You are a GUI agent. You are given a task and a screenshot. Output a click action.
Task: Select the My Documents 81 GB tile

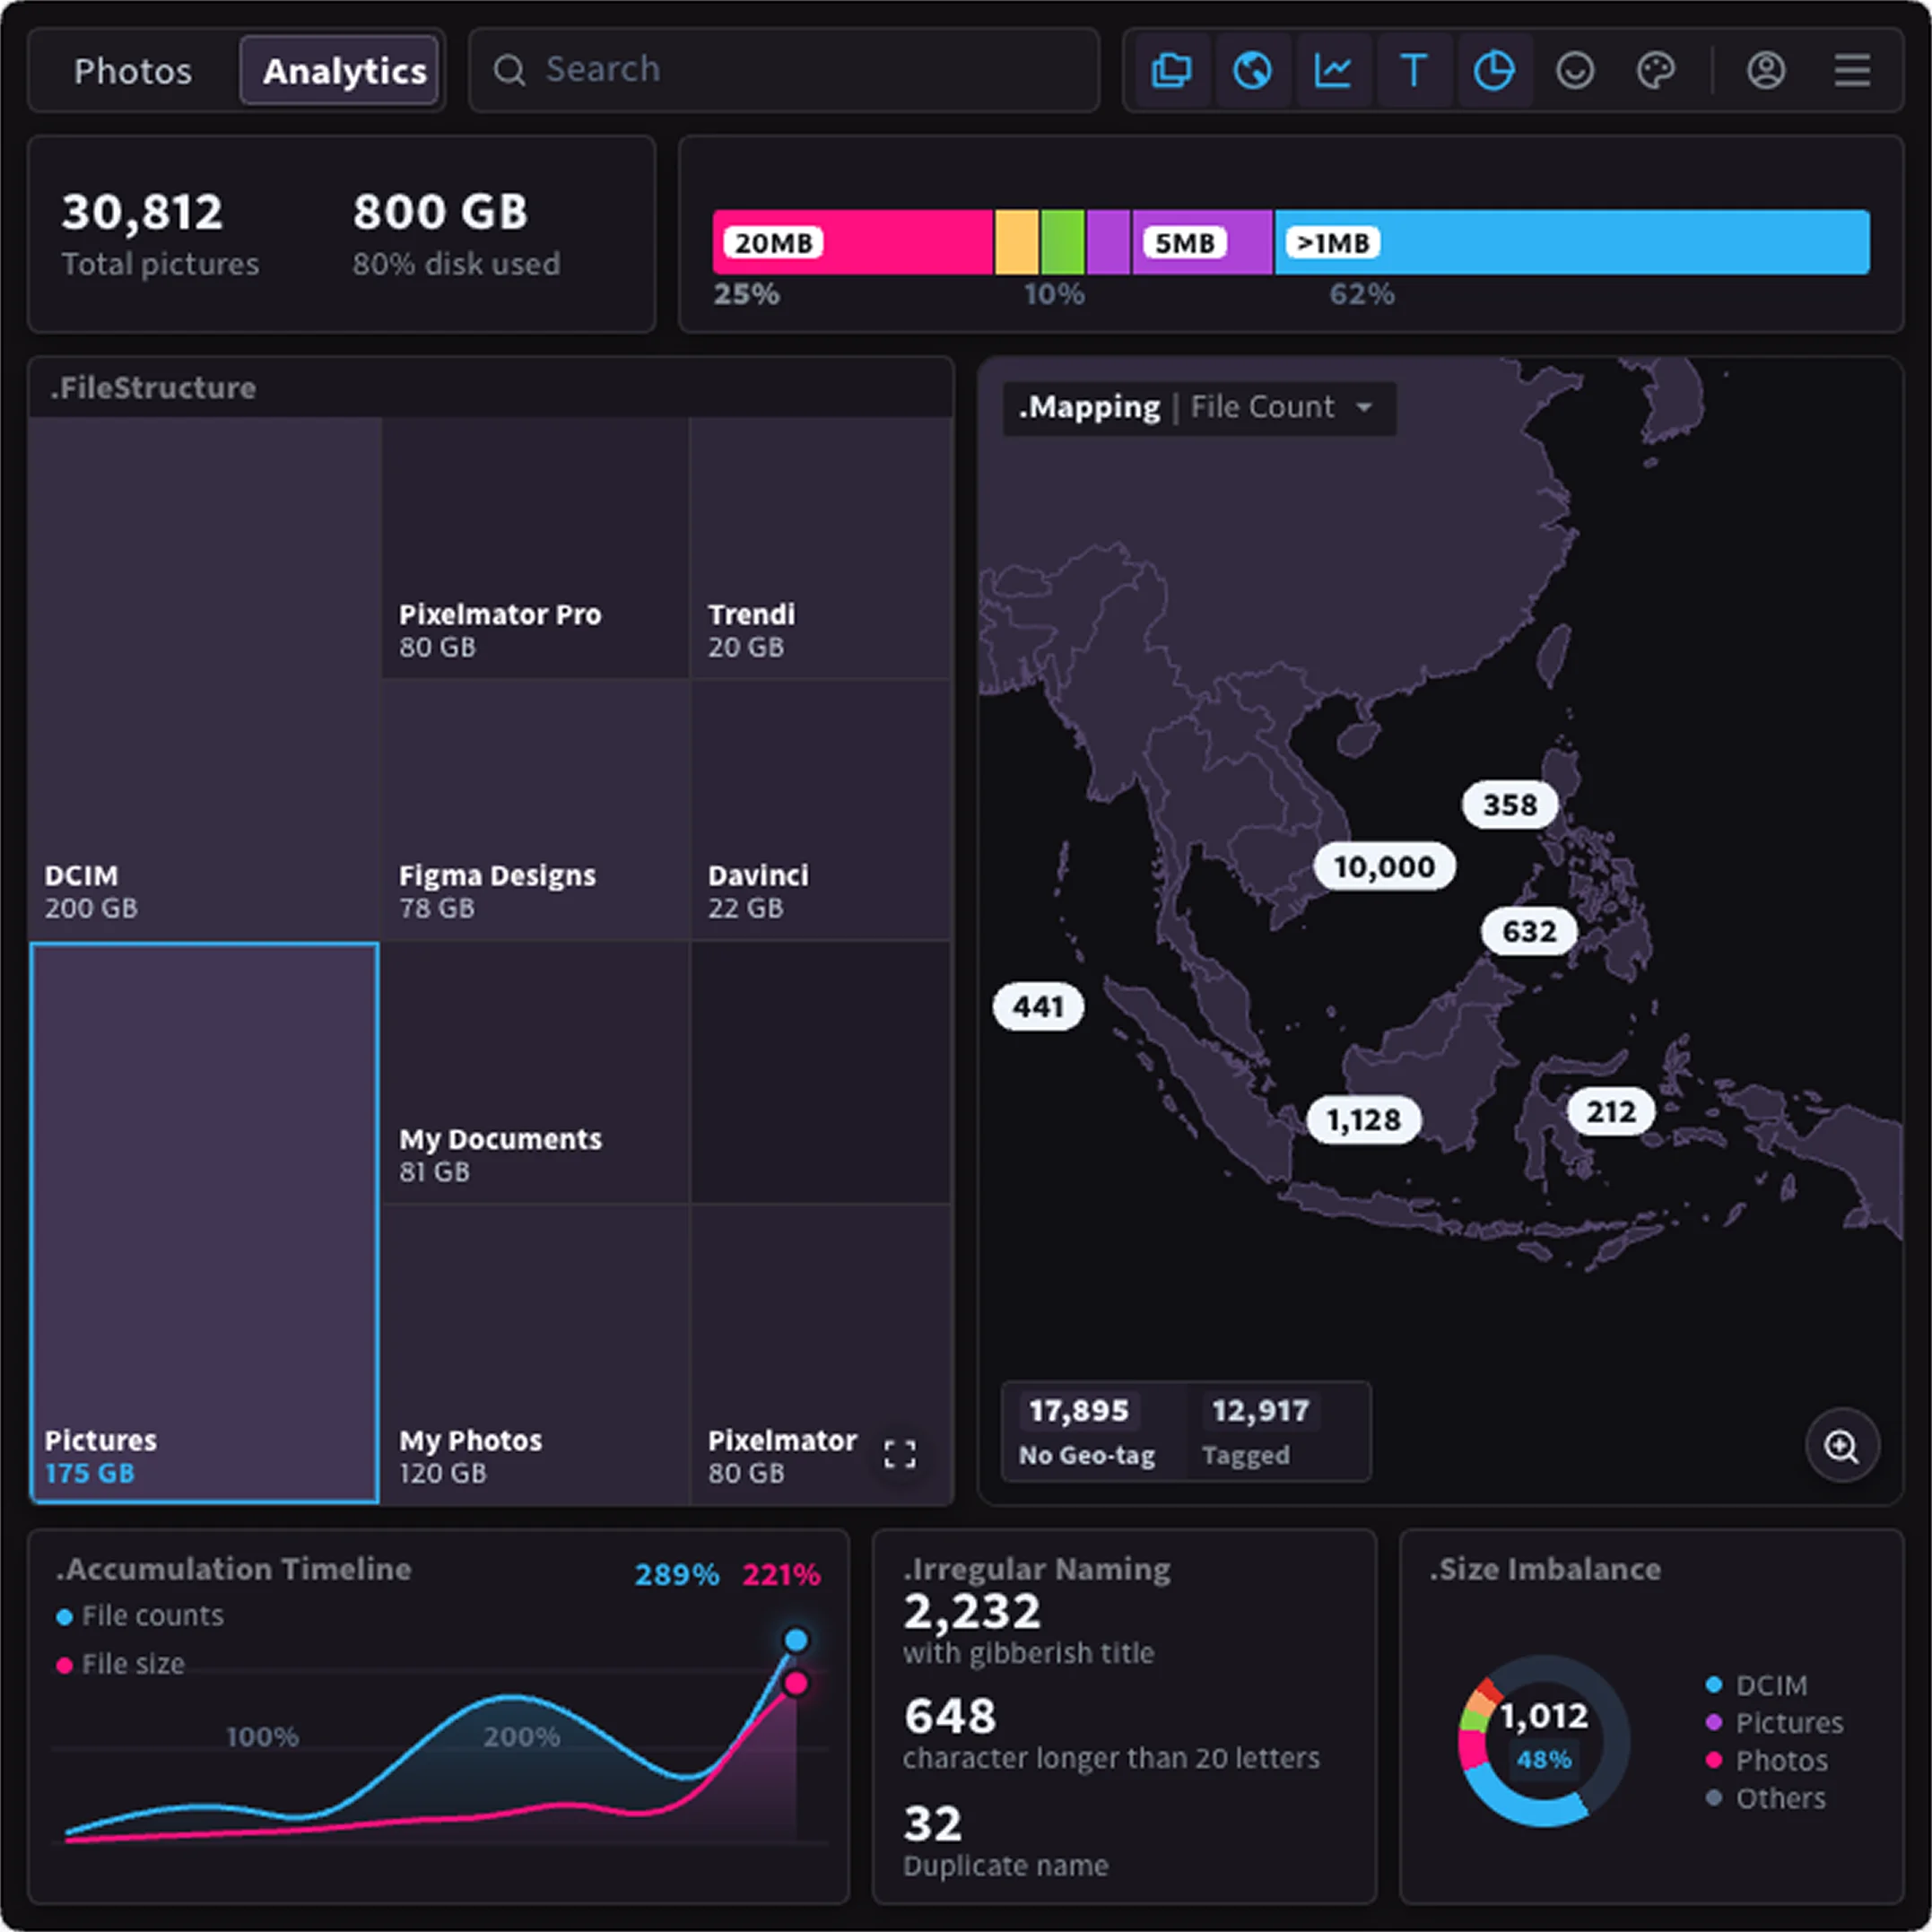pyautogui.click(x=536, y=1072)
